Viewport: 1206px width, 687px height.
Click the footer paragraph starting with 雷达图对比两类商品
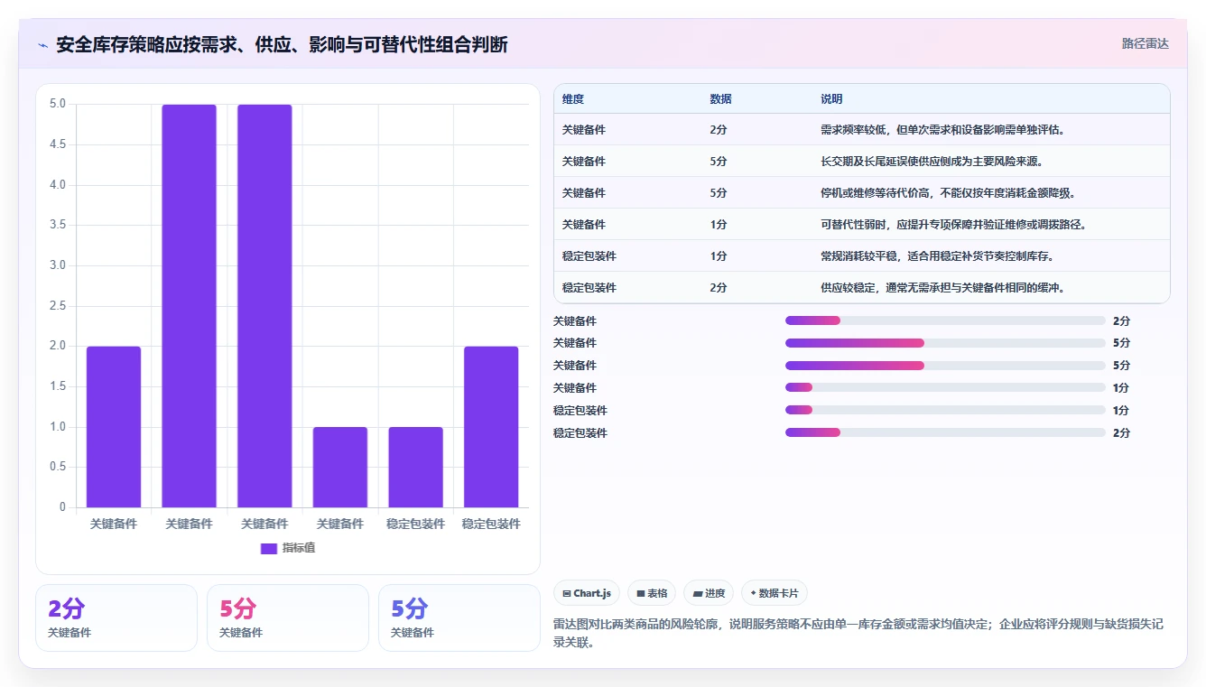[x=859, y=631]
